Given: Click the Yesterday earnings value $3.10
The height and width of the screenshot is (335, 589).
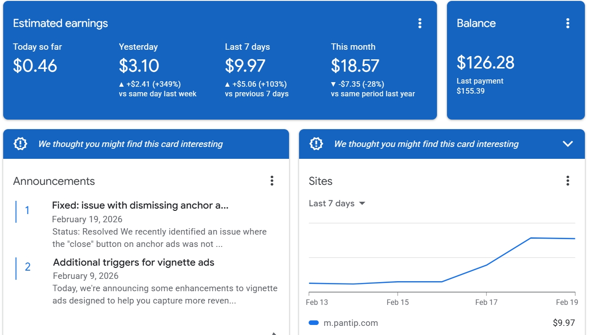Looking at the screenshot, I should click(139, 66).
